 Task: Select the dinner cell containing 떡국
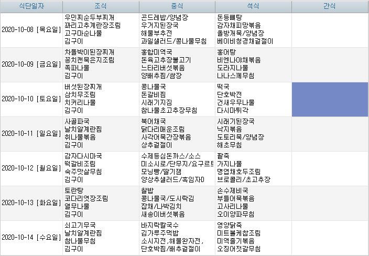tap(253, 99)
